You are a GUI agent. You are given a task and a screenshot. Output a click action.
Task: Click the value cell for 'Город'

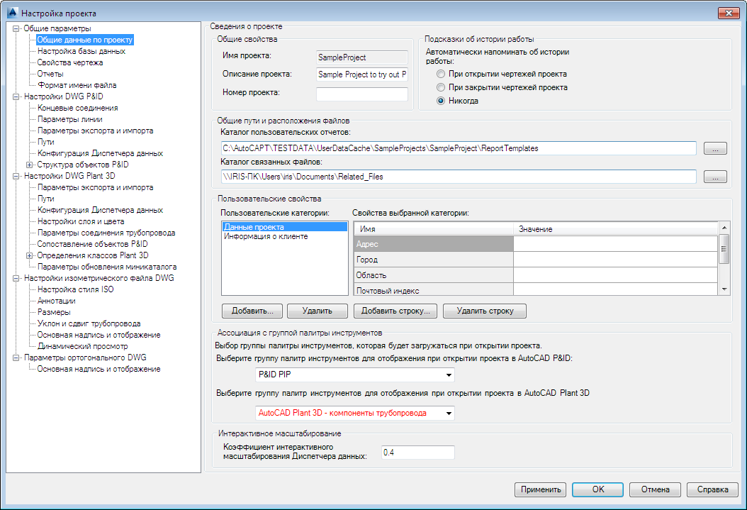pyautogui.click(x=615, y=260)
